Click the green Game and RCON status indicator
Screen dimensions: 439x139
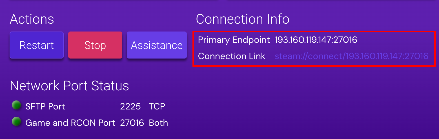point(17,122)
